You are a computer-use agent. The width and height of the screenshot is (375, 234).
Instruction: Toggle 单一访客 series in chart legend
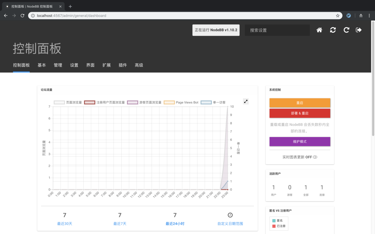click(x=213, y=102)
